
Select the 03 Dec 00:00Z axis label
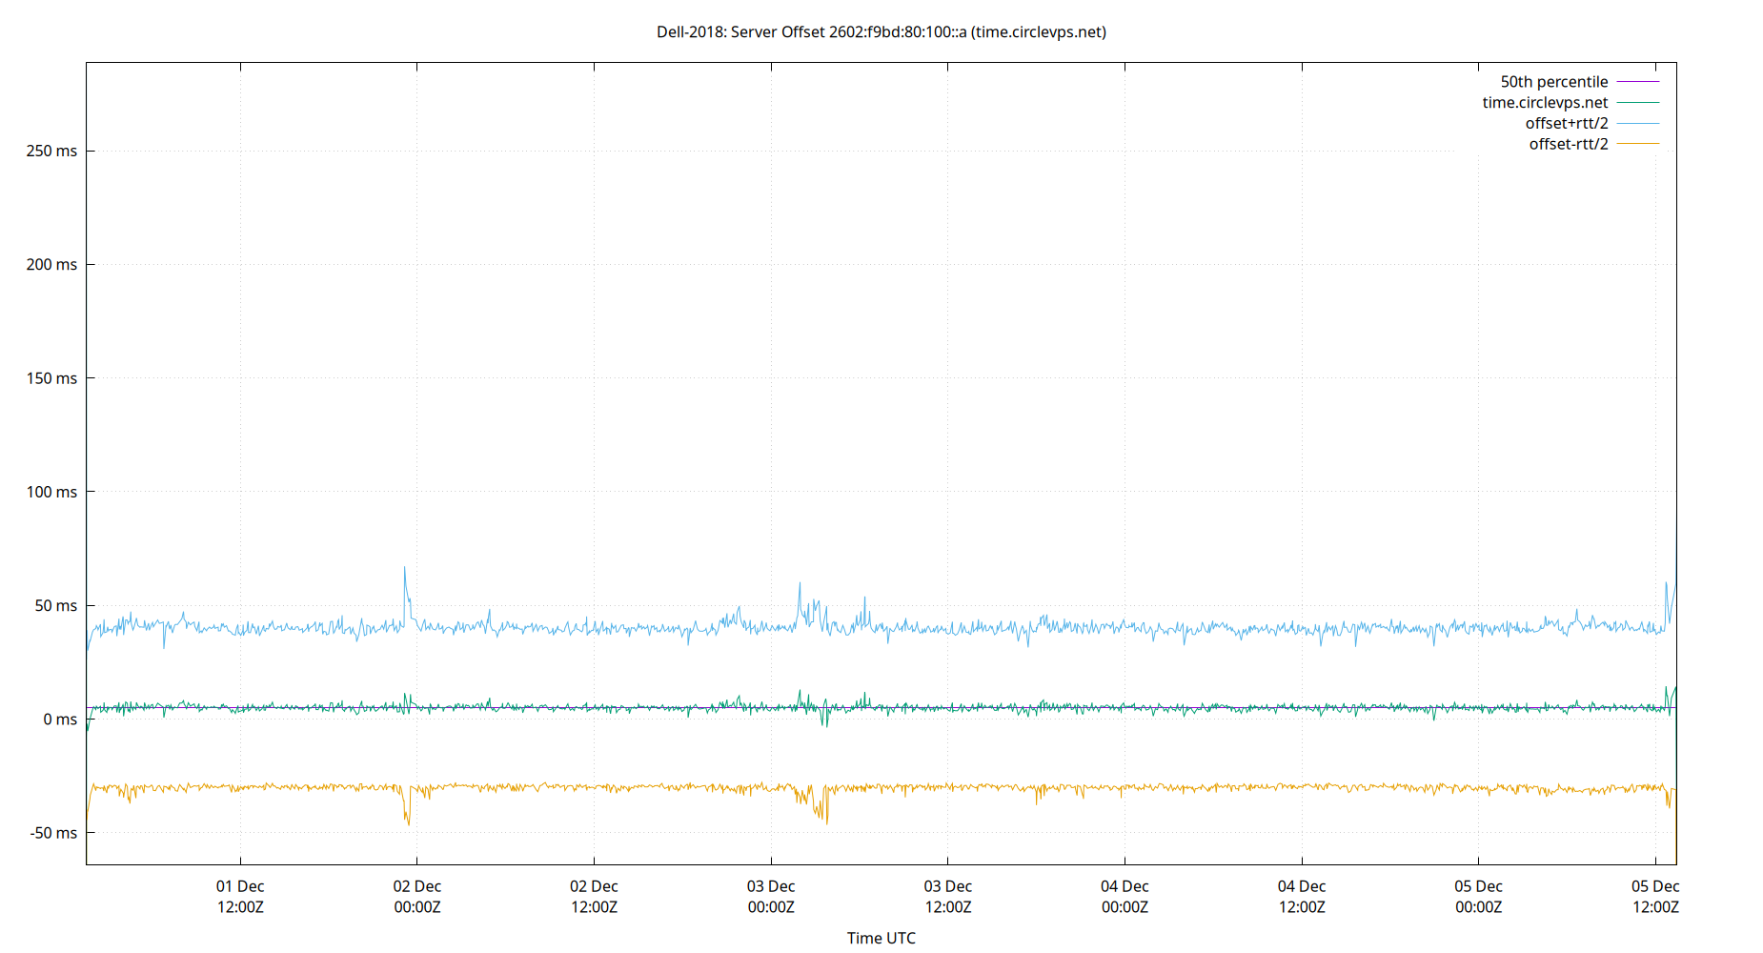772,896
